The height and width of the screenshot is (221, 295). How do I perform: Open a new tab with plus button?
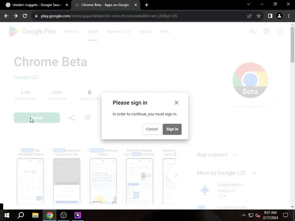(x=147, y=5)
